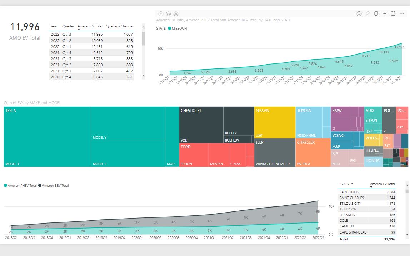Viewport: 410px width, 256px height.
Task: Open filters affecting this visual
Action: (x=385, y=14)
